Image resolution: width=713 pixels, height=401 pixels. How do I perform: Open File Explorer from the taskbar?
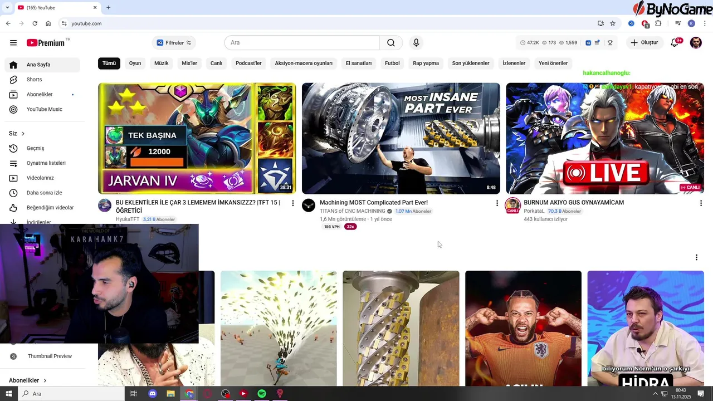170,394
